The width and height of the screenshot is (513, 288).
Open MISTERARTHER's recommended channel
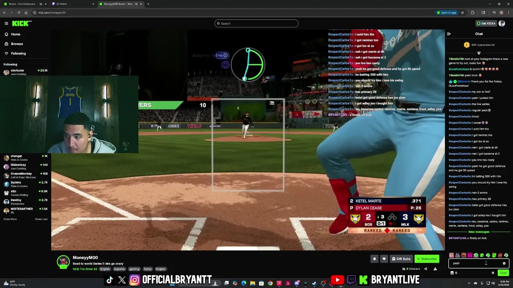pos(26,210)
